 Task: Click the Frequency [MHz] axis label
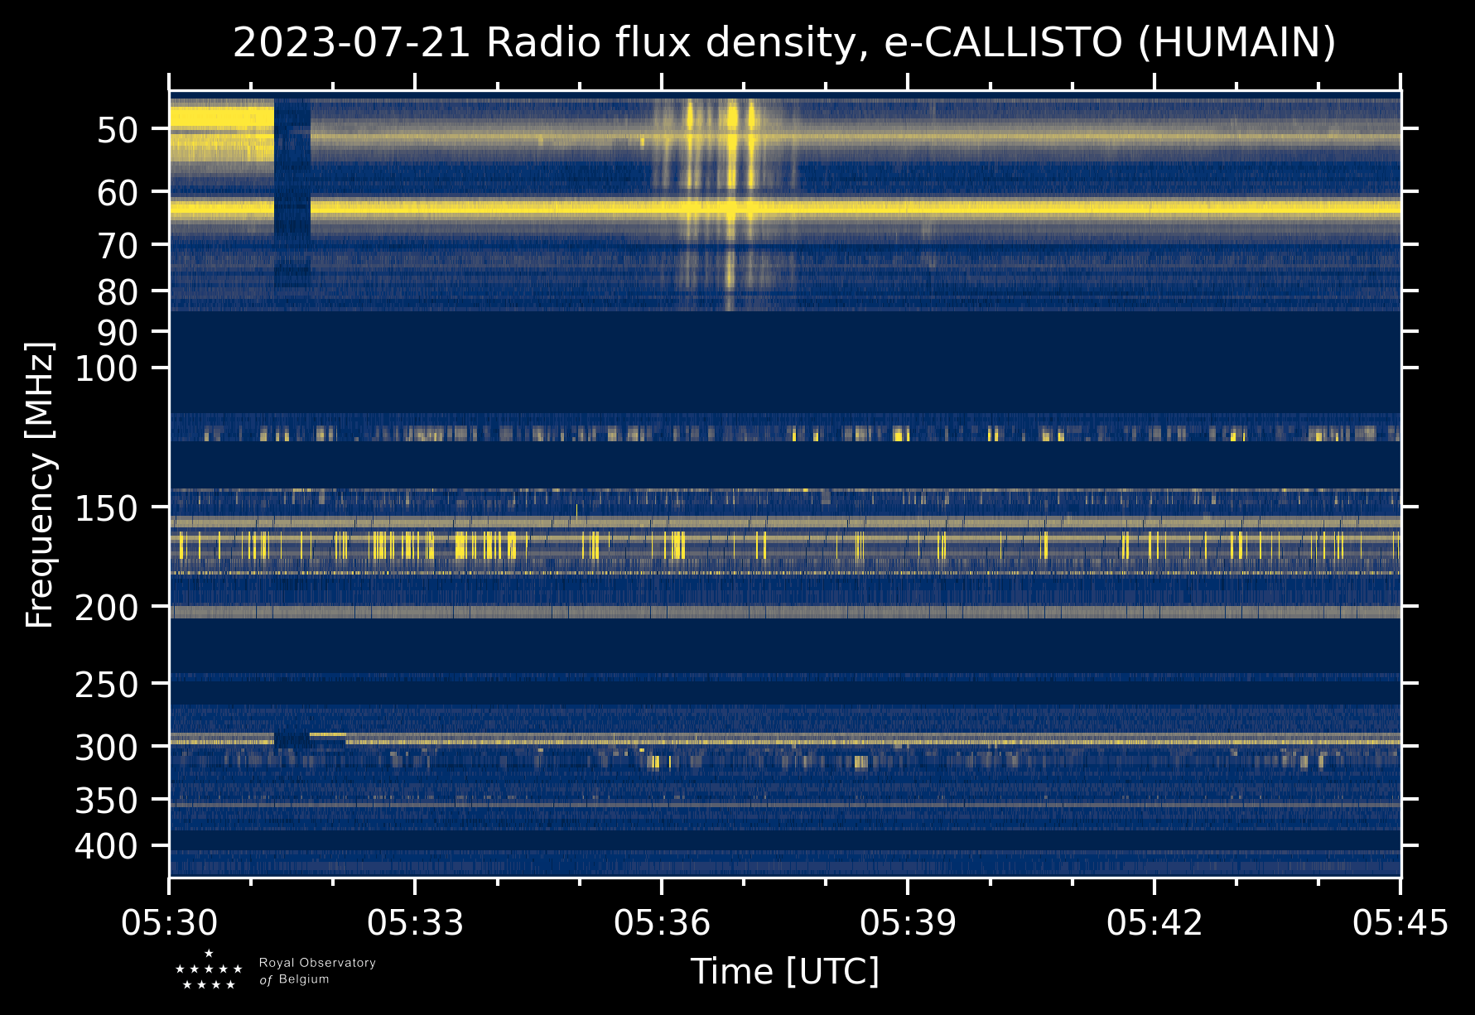point(40,485)
